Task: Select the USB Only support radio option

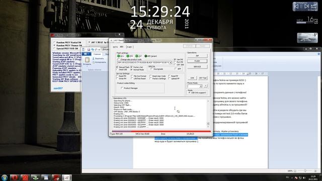Action: (x=189, y=93)
